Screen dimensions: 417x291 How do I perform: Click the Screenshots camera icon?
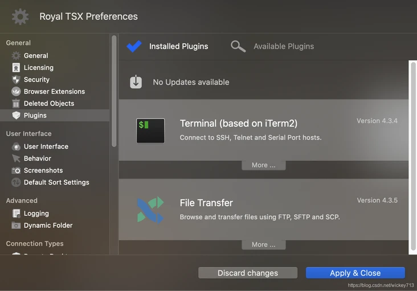coord(16,170)
